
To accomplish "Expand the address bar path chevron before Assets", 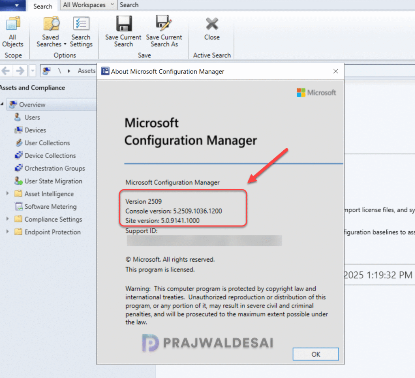I will pos(69,71).
